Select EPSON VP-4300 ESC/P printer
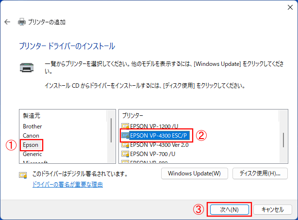 tap(159, 136)
